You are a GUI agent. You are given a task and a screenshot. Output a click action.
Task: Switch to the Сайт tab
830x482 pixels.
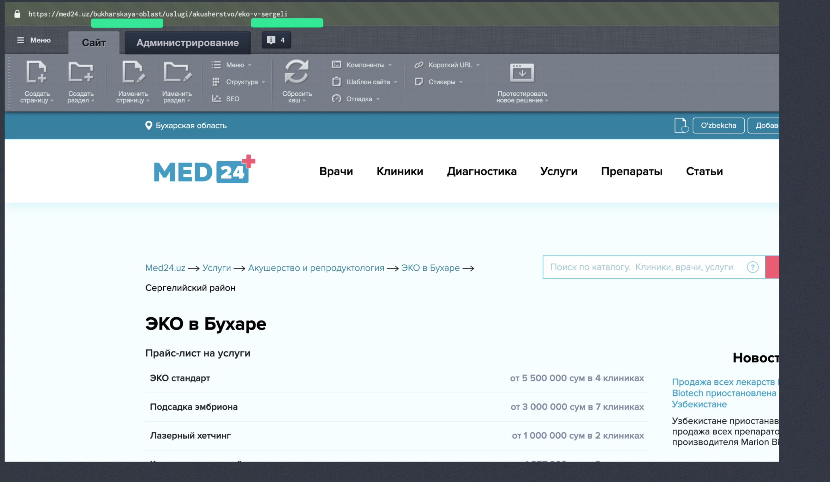tap(94, 43)
